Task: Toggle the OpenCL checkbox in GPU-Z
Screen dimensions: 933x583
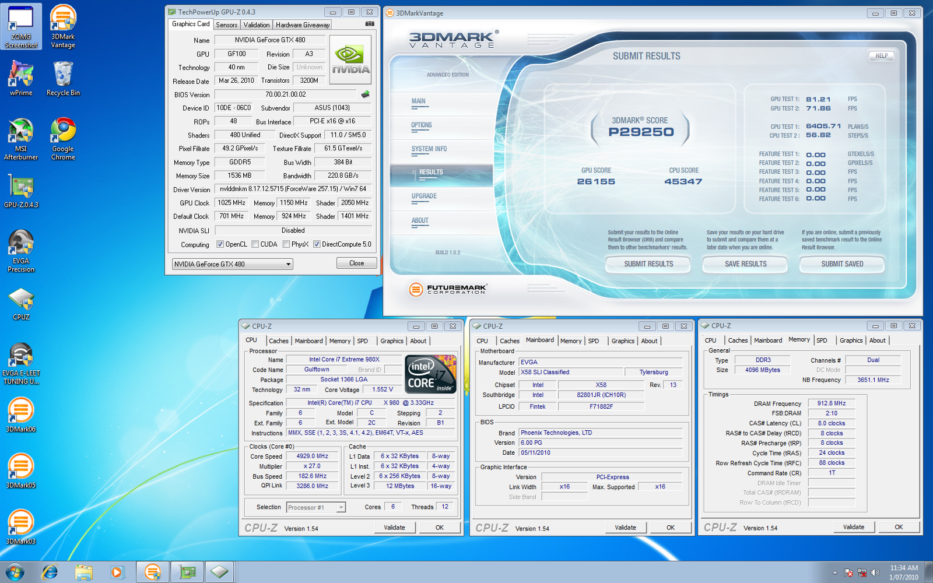Action: pos(220,244)
